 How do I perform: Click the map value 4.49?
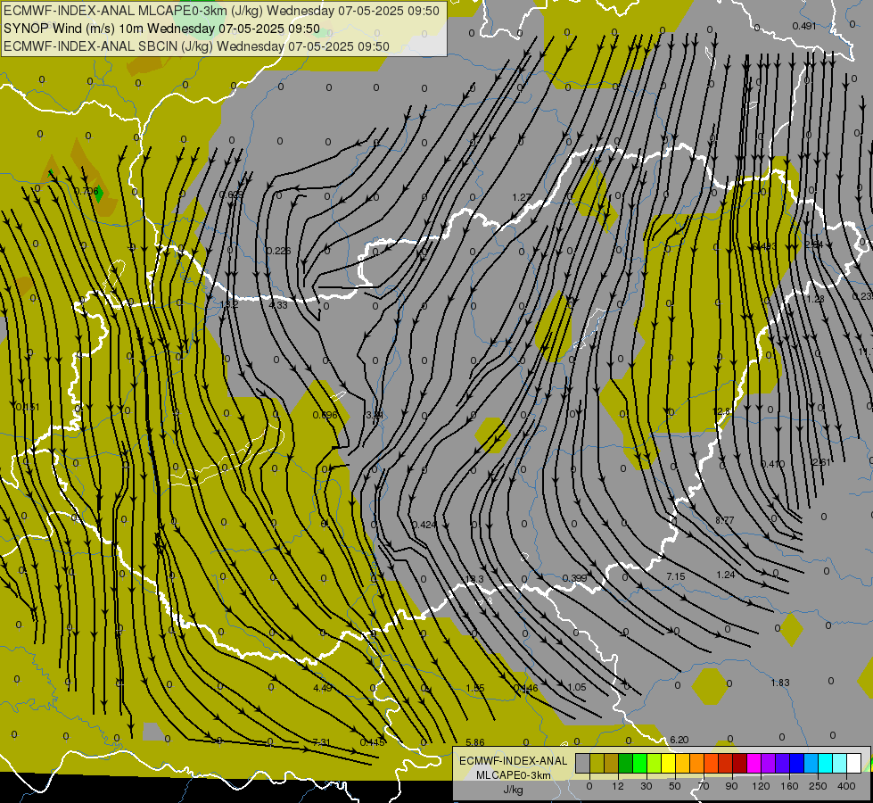click(x=323, y=688)
